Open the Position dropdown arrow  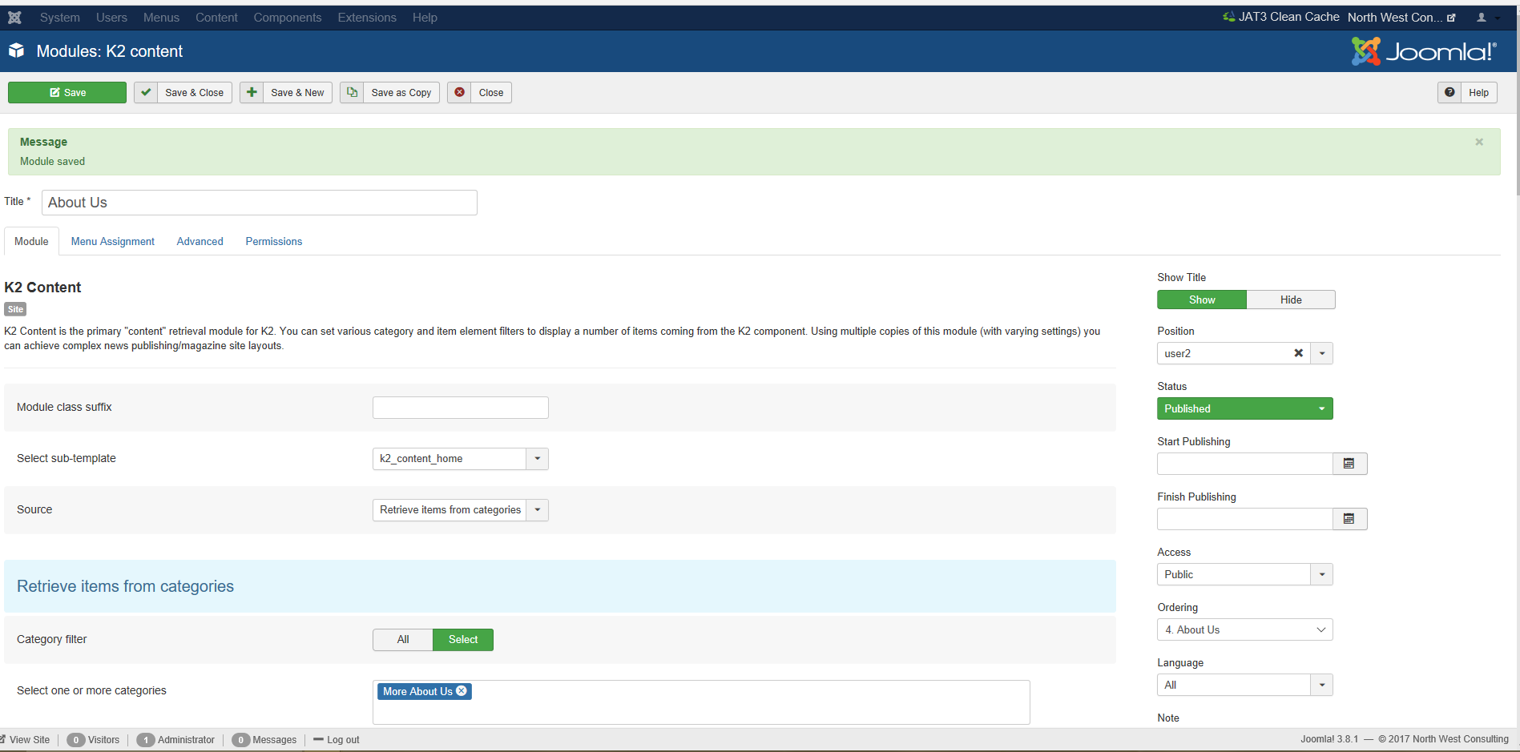(1322, 353)
